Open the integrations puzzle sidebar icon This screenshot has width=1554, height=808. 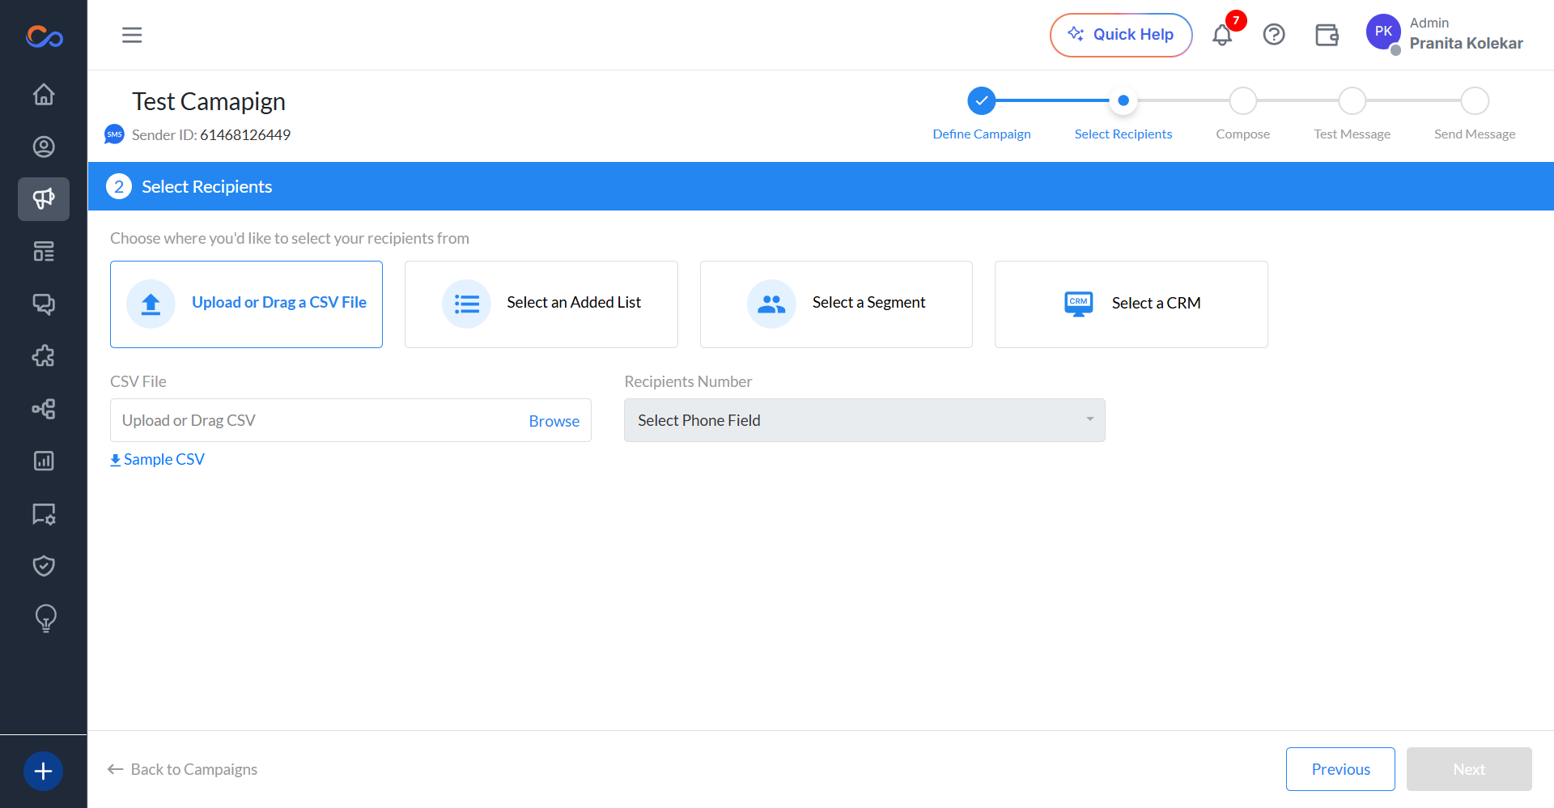[44, 356]
